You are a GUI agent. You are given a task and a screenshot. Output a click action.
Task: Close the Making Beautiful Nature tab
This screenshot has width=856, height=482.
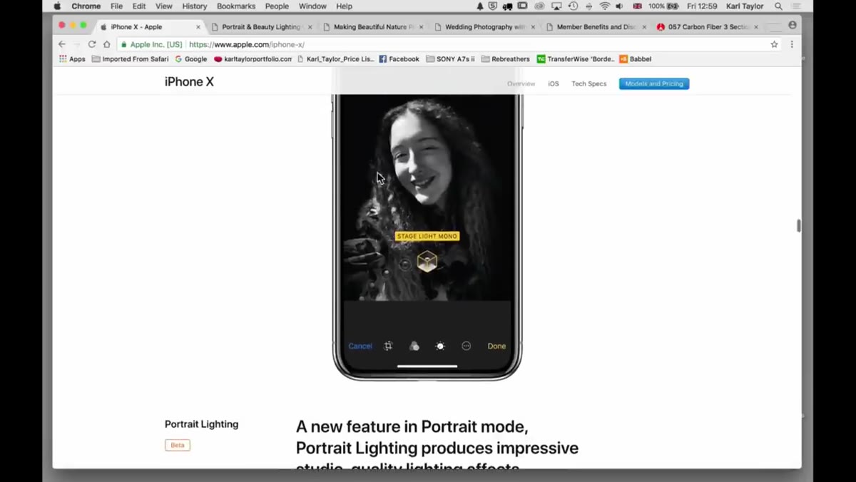(421, 27)
